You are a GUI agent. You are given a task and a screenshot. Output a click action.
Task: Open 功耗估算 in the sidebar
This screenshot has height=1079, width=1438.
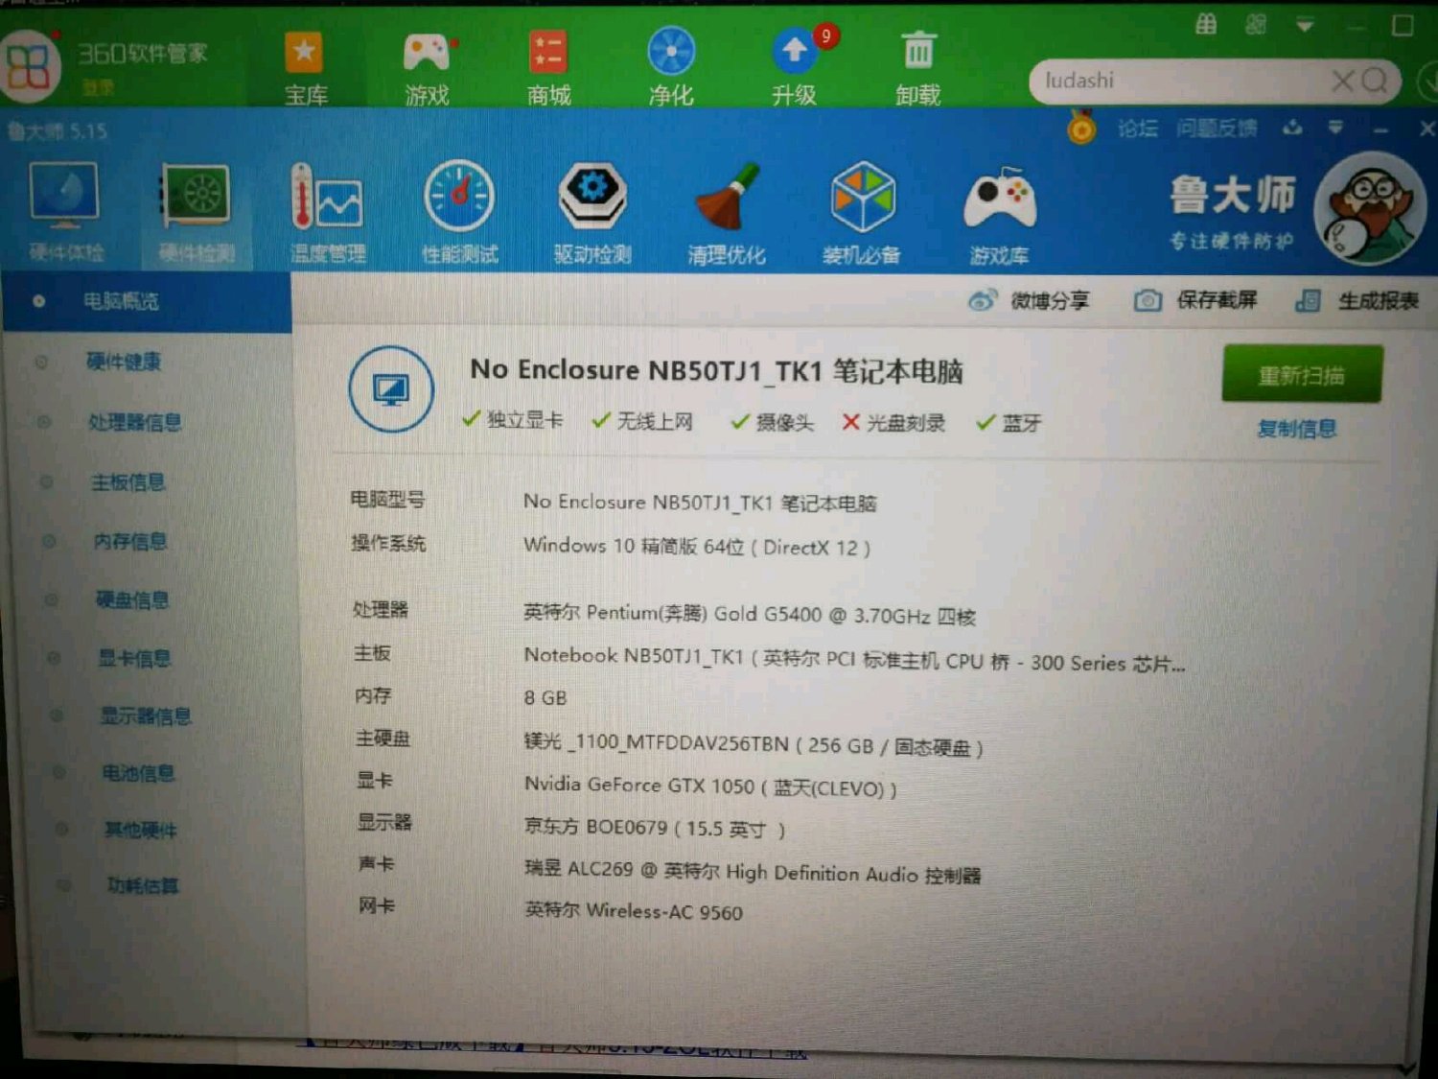coord(143,885)
